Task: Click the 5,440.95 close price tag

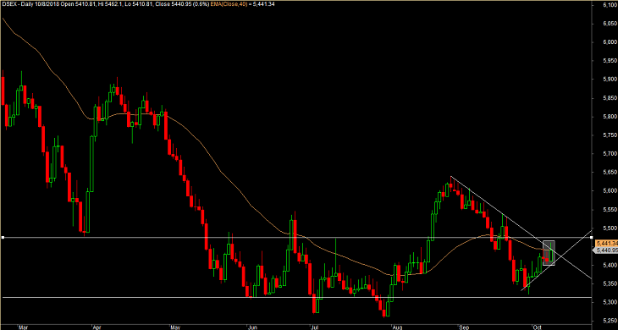Action: point(606,250)
